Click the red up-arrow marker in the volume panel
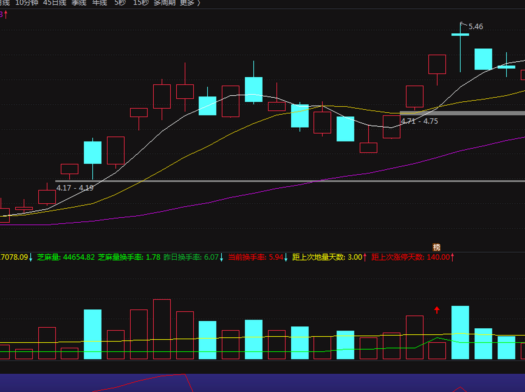 point(437,310)
